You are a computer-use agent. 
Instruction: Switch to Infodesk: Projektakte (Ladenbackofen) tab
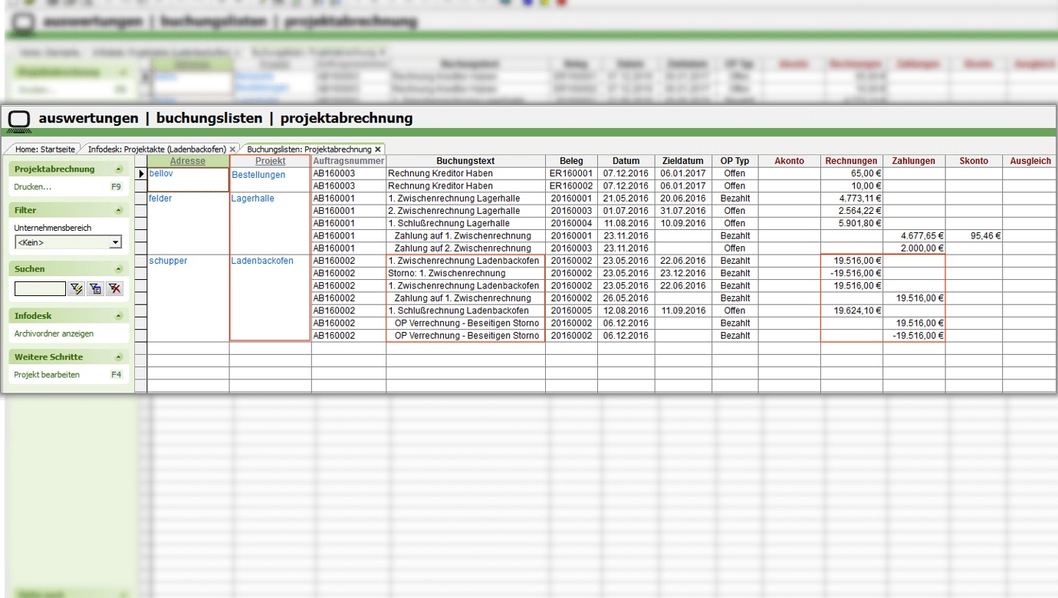(156, 149)
